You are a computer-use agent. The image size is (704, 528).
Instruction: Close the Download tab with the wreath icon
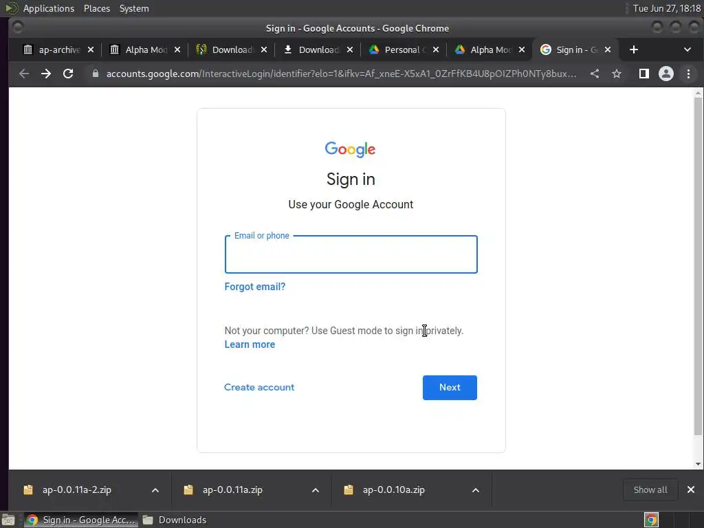click(264, 49)
